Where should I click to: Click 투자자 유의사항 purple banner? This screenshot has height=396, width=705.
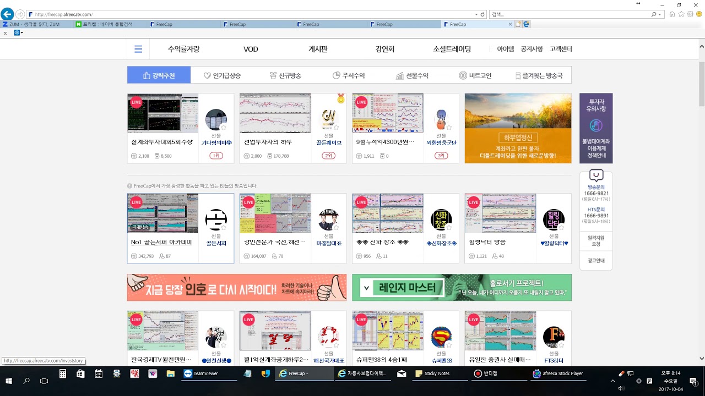[596, 128]
